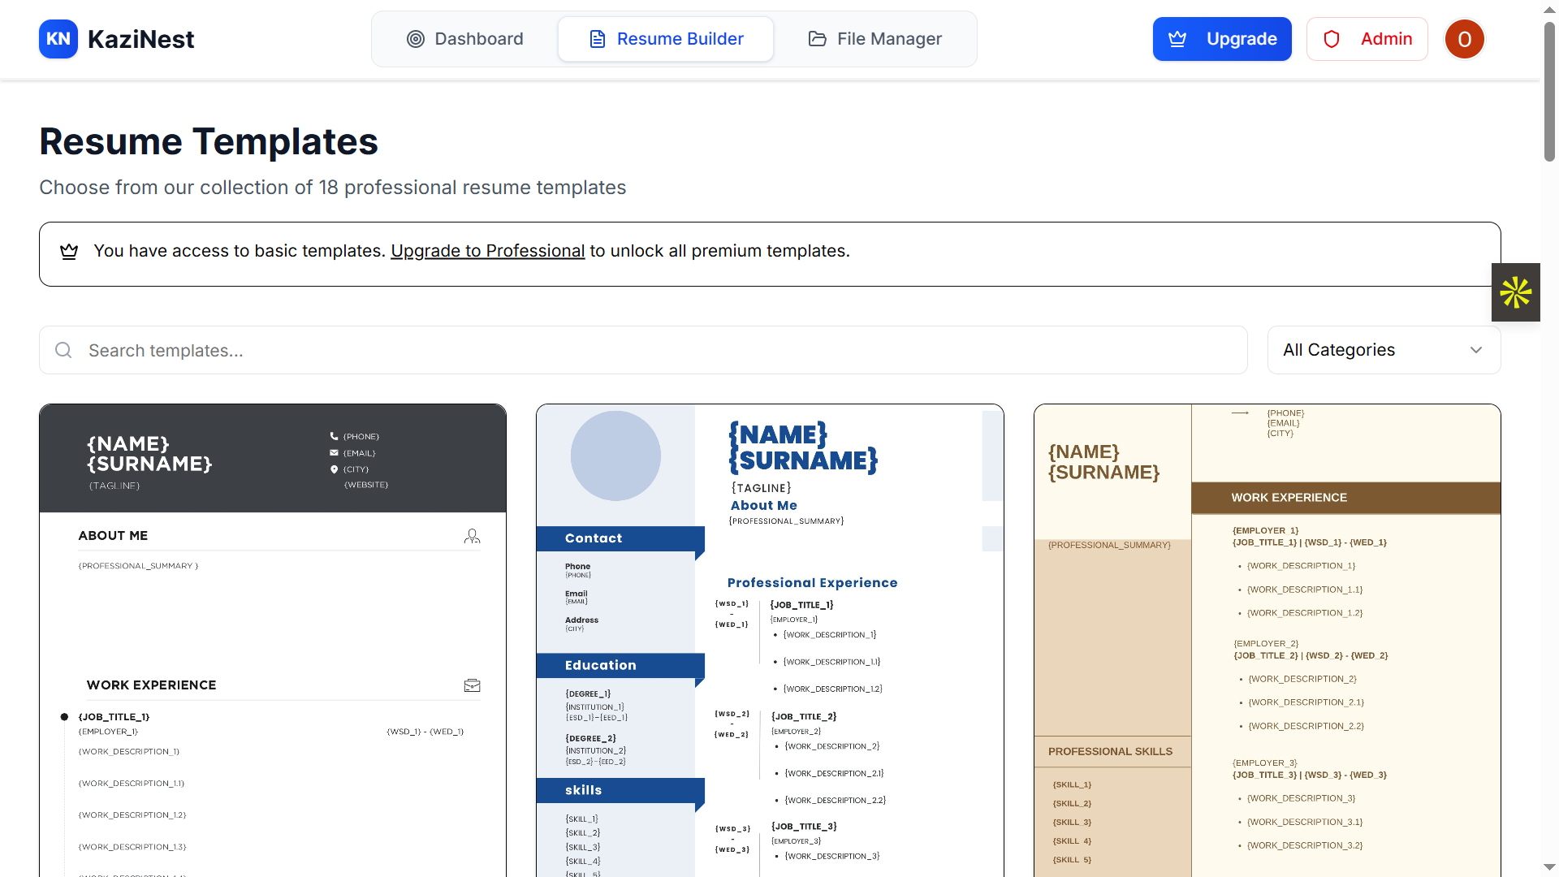This screenshot has height=877, width=1559.
Task: Follow the Upgrade to Professional link
Action: 487,251
